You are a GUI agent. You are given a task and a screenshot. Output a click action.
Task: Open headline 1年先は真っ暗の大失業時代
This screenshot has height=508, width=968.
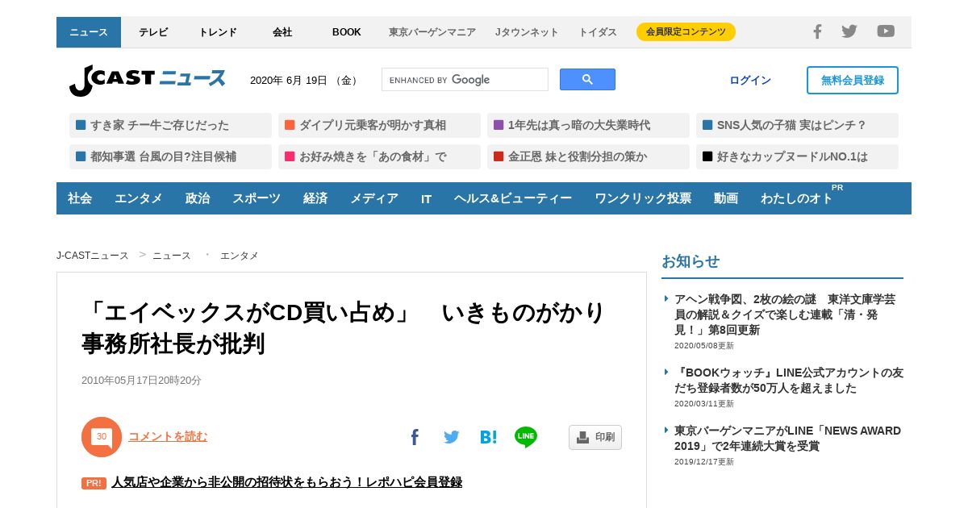[588, 126]
